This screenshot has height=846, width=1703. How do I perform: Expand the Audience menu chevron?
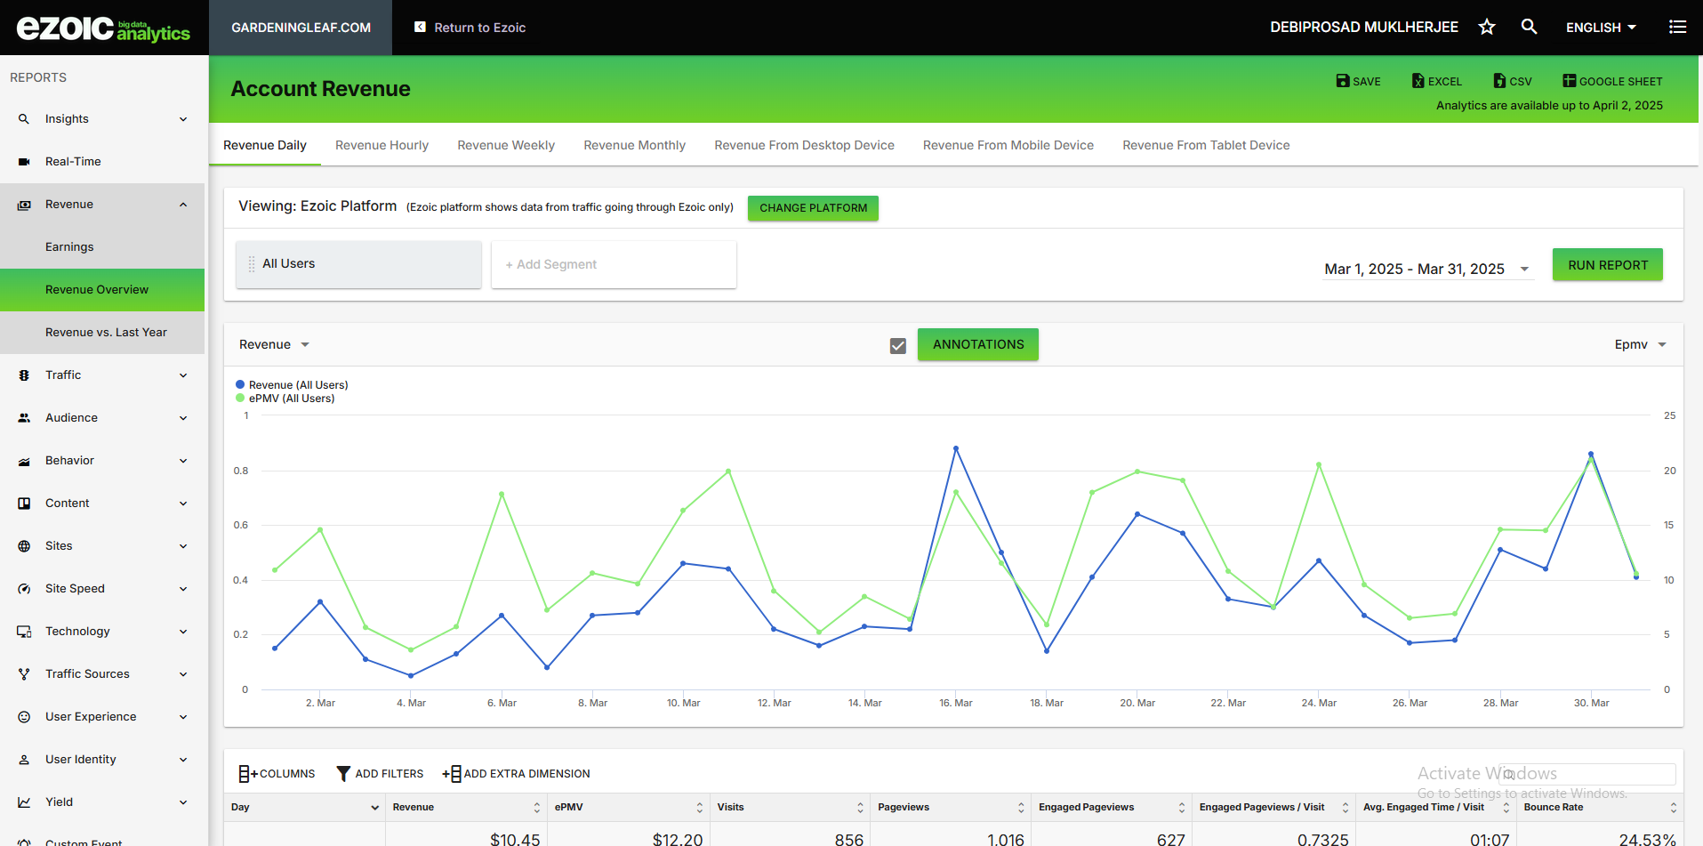pos(183,418)
